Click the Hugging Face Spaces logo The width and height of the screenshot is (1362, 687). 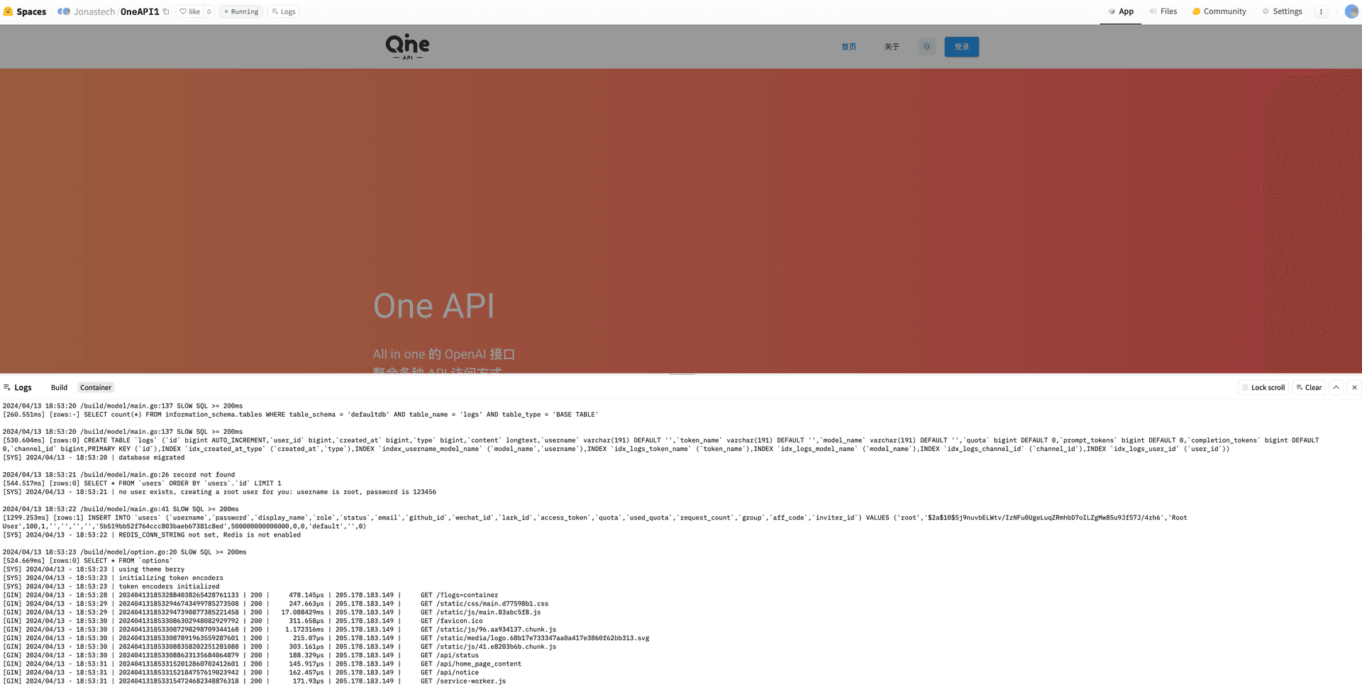pyautogui.click(x=25, y=11)
